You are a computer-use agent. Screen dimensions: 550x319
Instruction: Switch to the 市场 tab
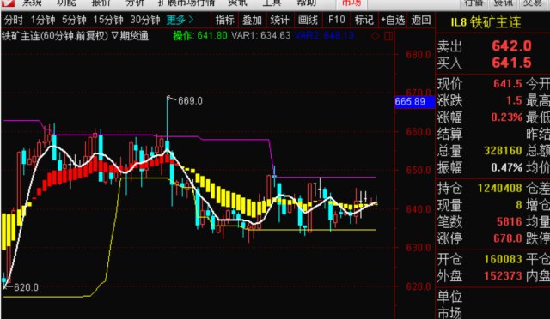(351, 3)
